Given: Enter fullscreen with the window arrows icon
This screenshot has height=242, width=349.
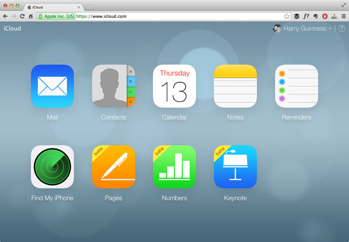Looking at the screenshot, I should 344,5.
